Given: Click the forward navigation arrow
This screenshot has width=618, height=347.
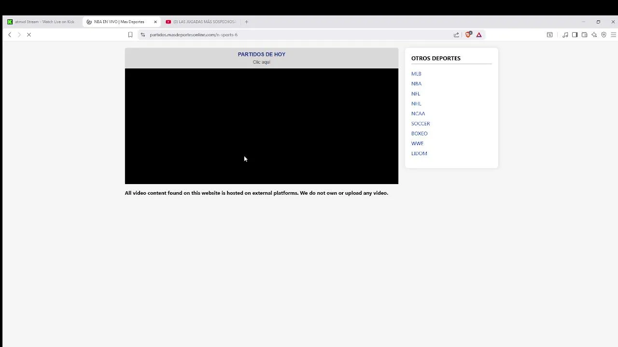Looking at the screenshot, I should tap(19, 35).
